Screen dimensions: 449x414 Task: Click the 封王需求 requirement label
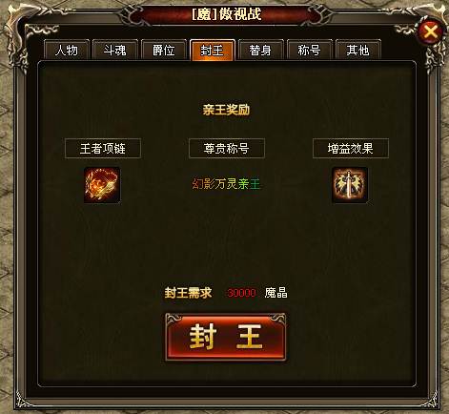click(188, 293)
